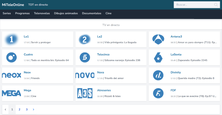Click the Neox channel logo
Viewport: 222px width, 115px height.
point(11,75)
